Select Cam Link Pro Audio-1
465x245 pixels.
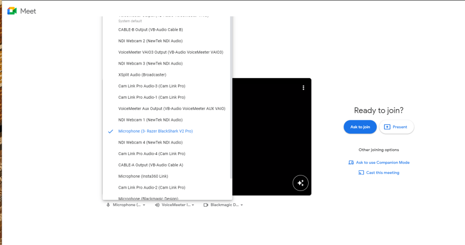pos(167,97)
